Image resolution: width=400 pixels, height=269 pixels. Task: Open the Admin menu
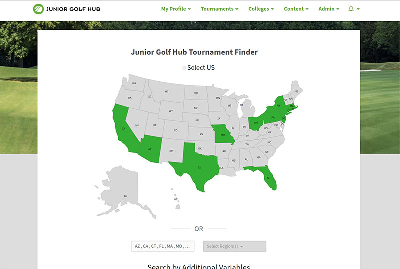coord(329,9)
